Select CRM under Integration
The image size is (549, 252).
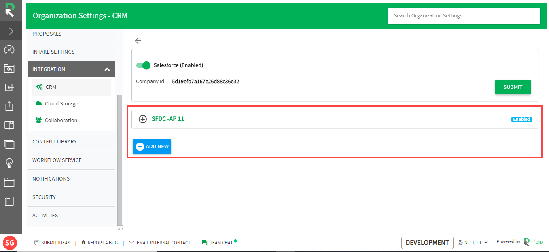71,87
